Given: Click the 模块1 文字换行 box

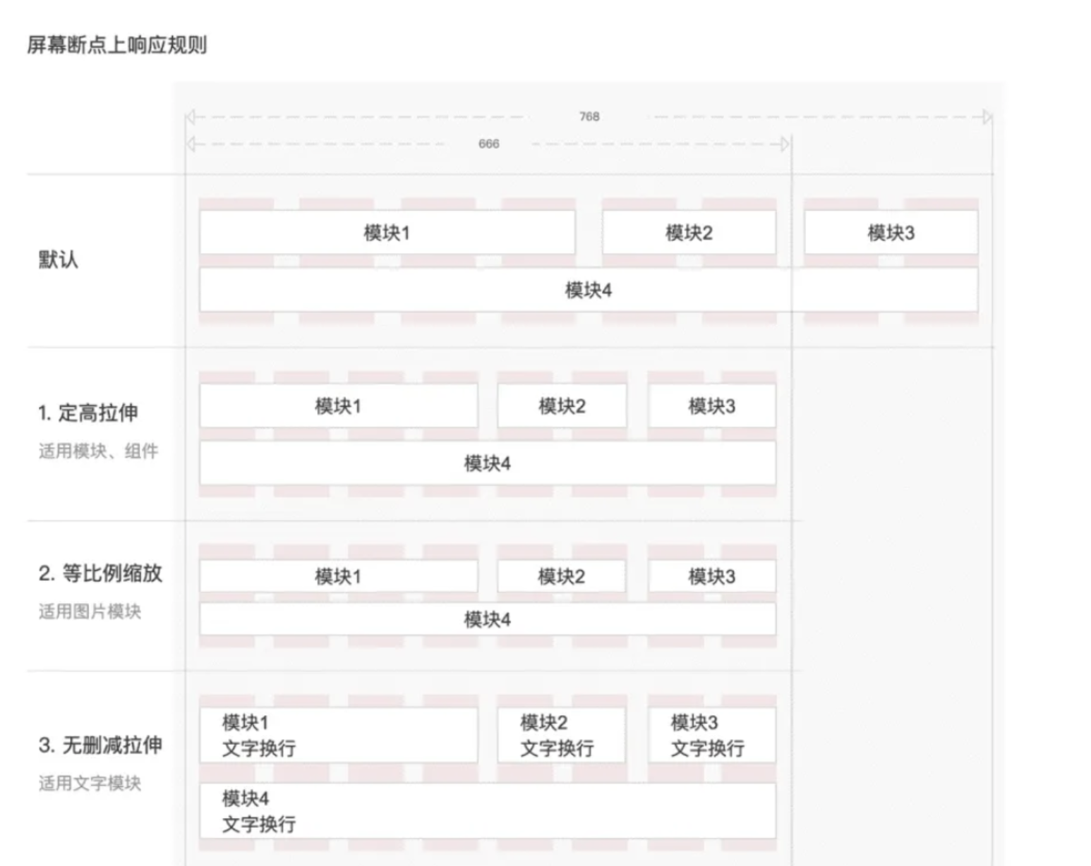Looking at the screenshot, I should pos(338,735).
